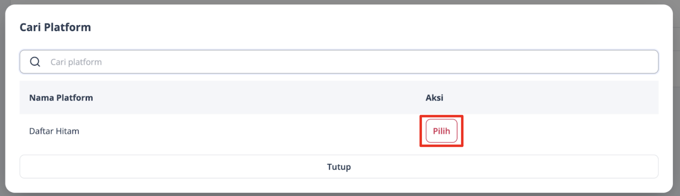Focus the Cari platform search field
The width and height of the screenshot is (680, 196).
[x=339, y=62]
